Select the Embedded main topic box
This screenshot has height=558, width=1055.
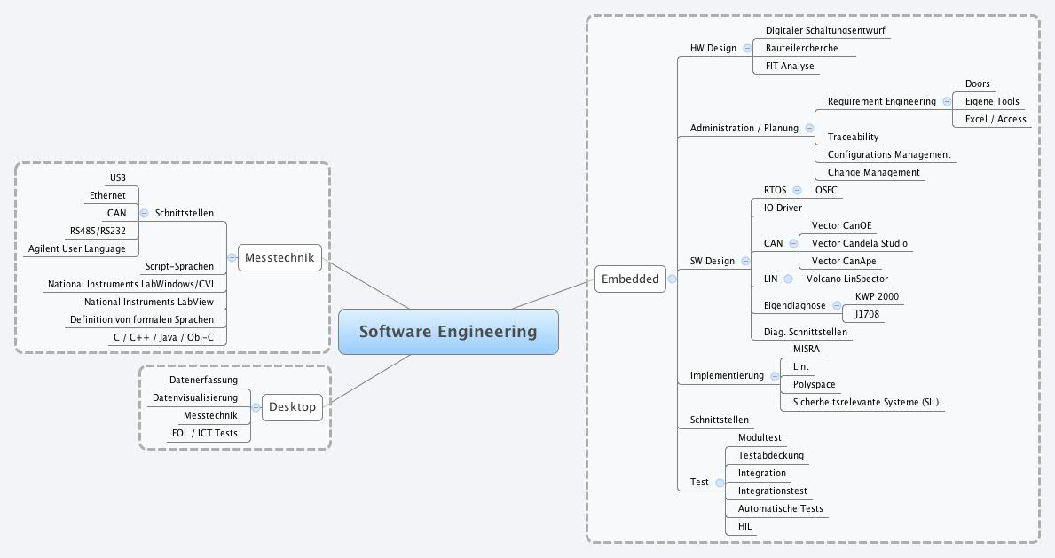pos(630,279)
